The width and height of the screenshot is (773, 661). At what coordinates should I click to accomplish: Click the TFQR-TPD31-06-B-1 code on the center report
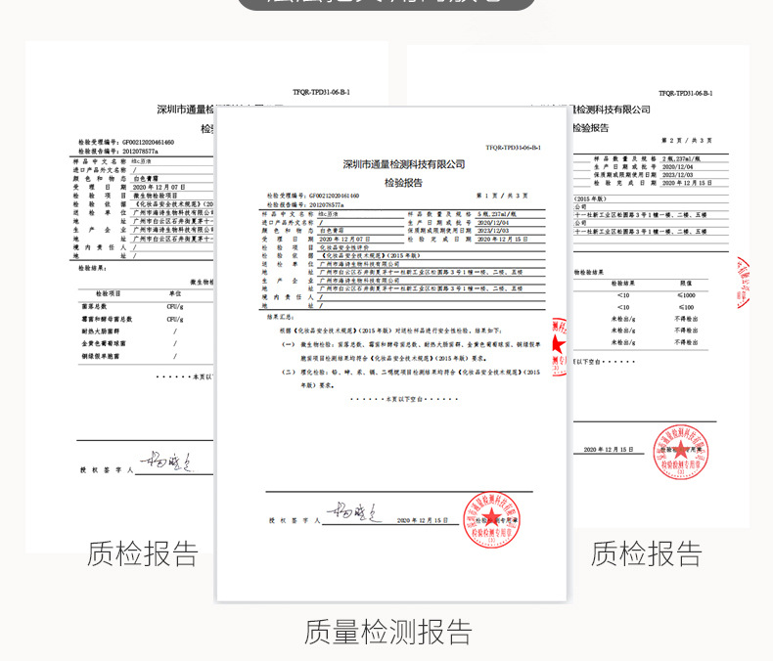point(514,147)
